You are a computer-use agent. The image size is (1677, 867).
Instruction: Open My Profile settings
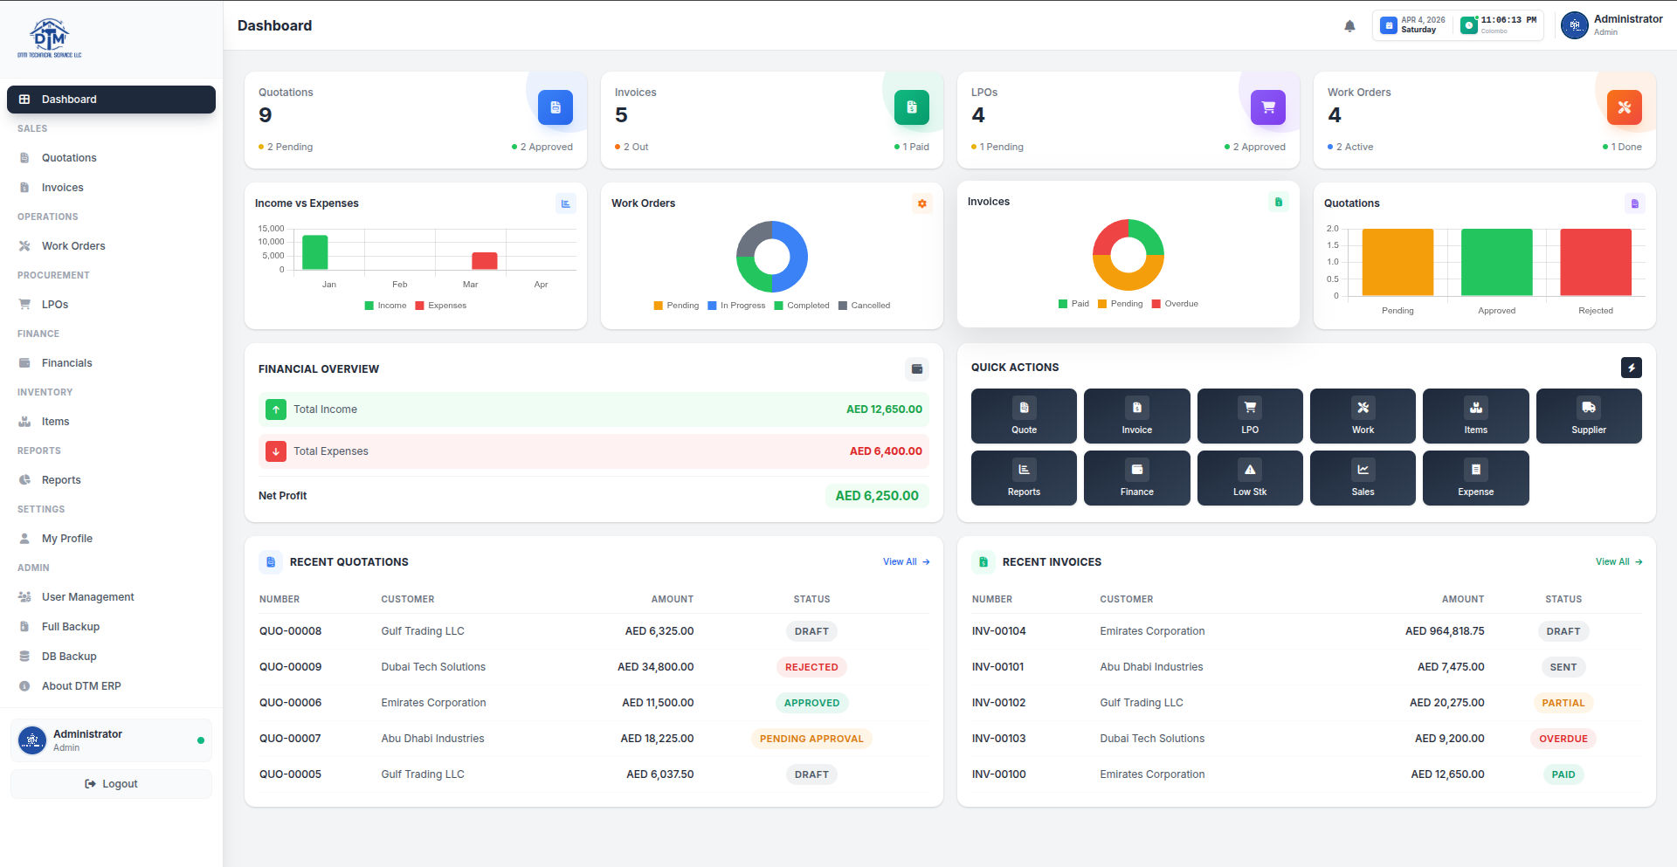tap(111, 539)
